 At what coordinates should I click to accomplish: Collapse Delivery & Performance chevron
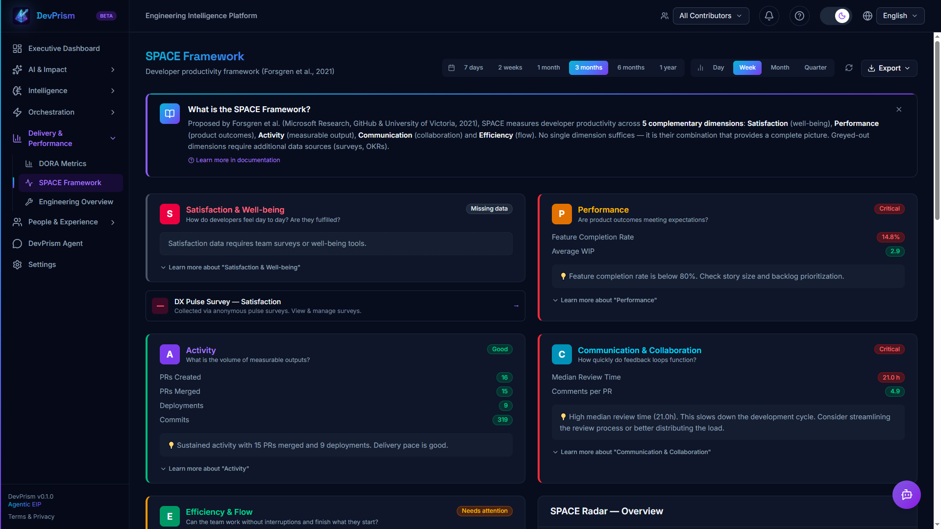(x=113, y=138)
